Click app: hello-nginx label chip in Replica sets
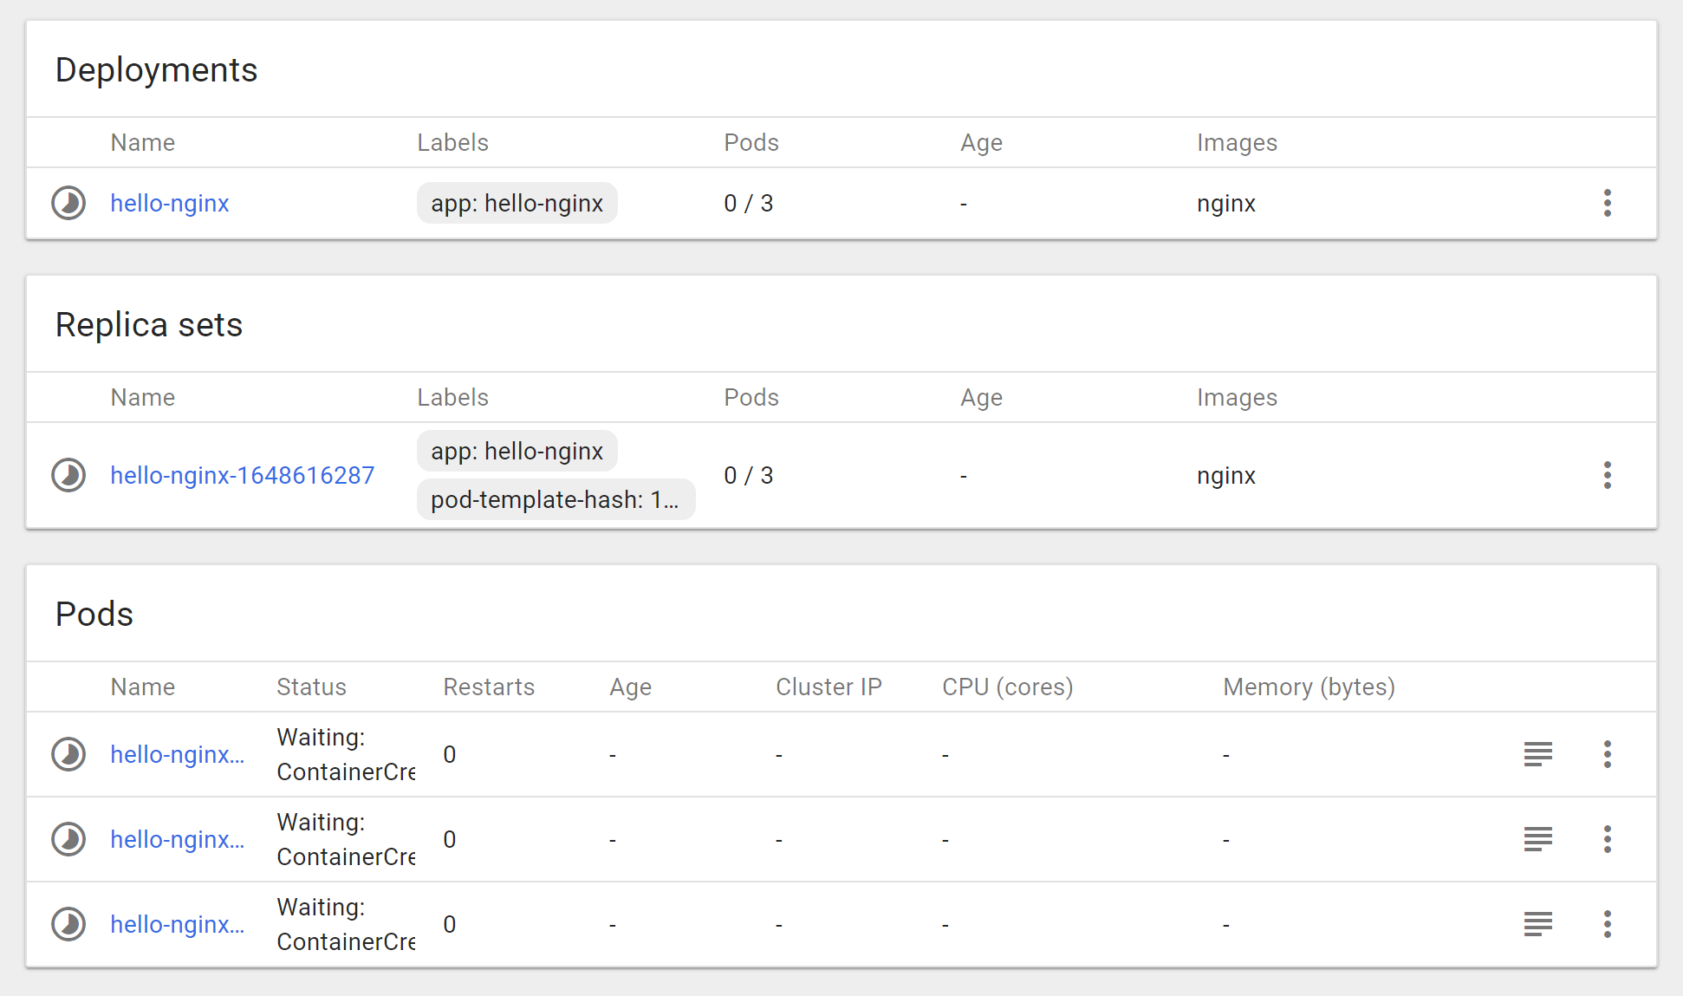 517,451
